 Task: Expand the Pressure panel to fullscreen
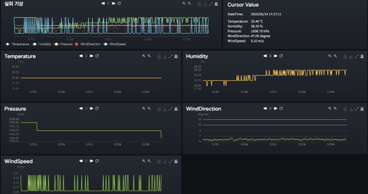point(170,109)
